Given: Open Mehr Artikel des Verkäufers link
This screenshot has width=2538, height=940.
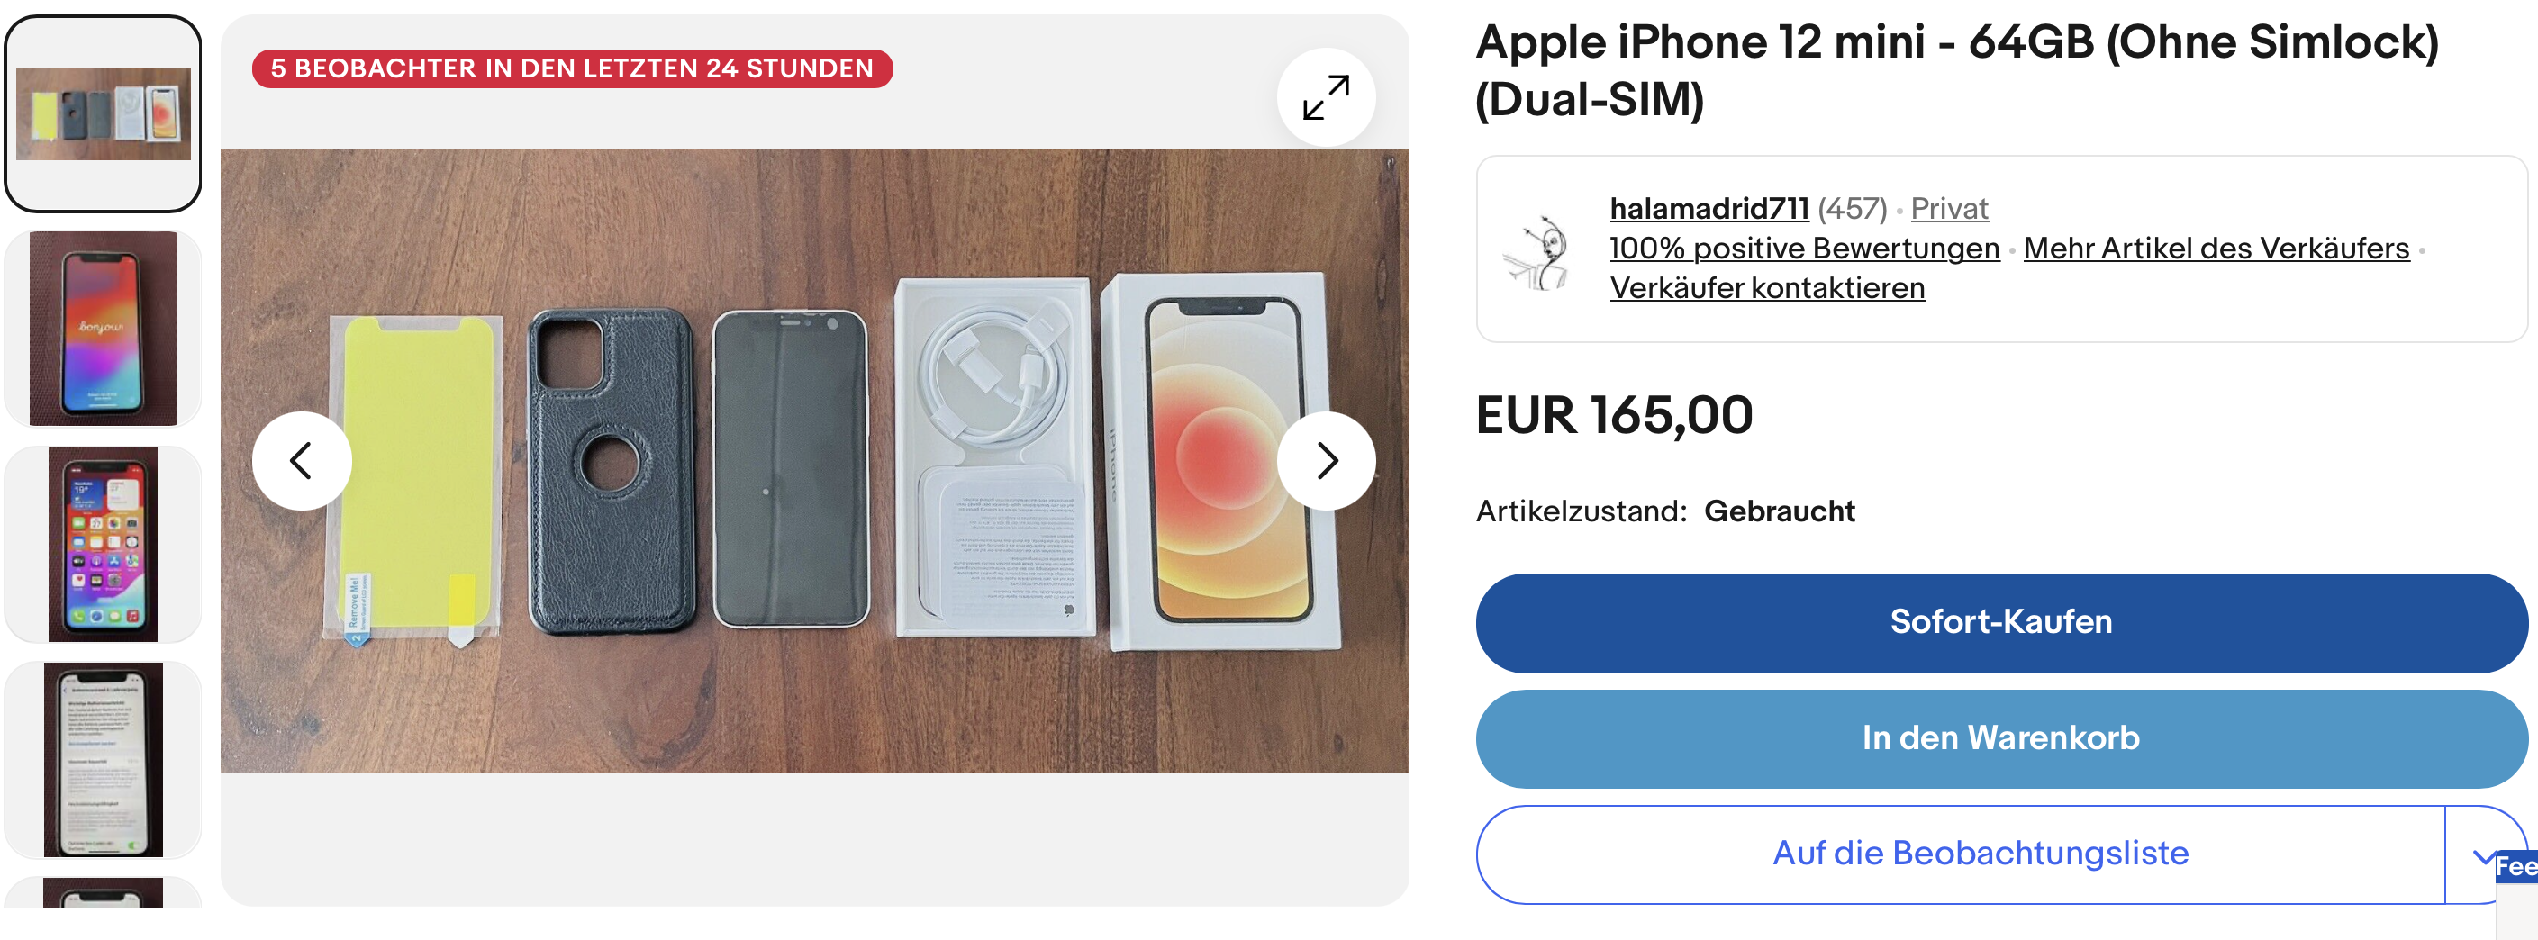Looking at the screenshot, I should pos(2216,249).
